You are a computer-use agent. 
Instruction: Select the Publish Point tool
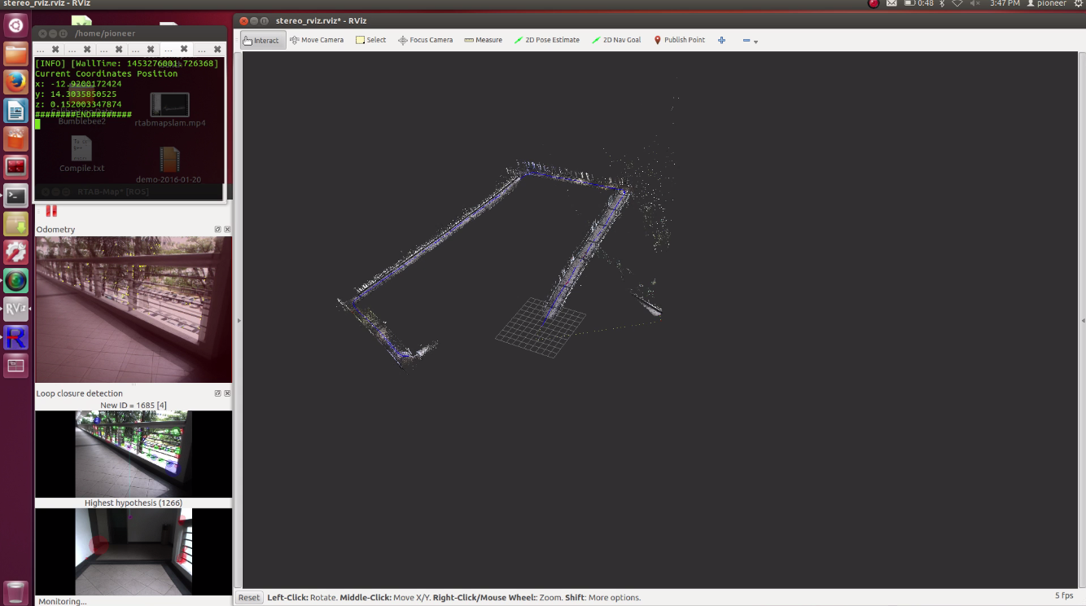click(679, 40)
